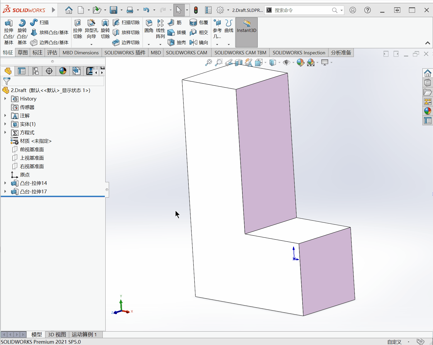Expand the 注解 tree node
Viewport: 433px width, 345px height.
[5, 116]
